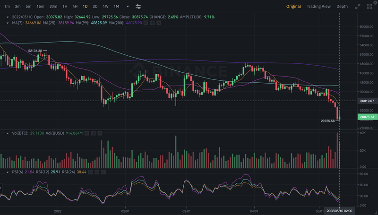Open the more time intervals dropdown
This screenshot has width=378, height=215.
point(127,7)
